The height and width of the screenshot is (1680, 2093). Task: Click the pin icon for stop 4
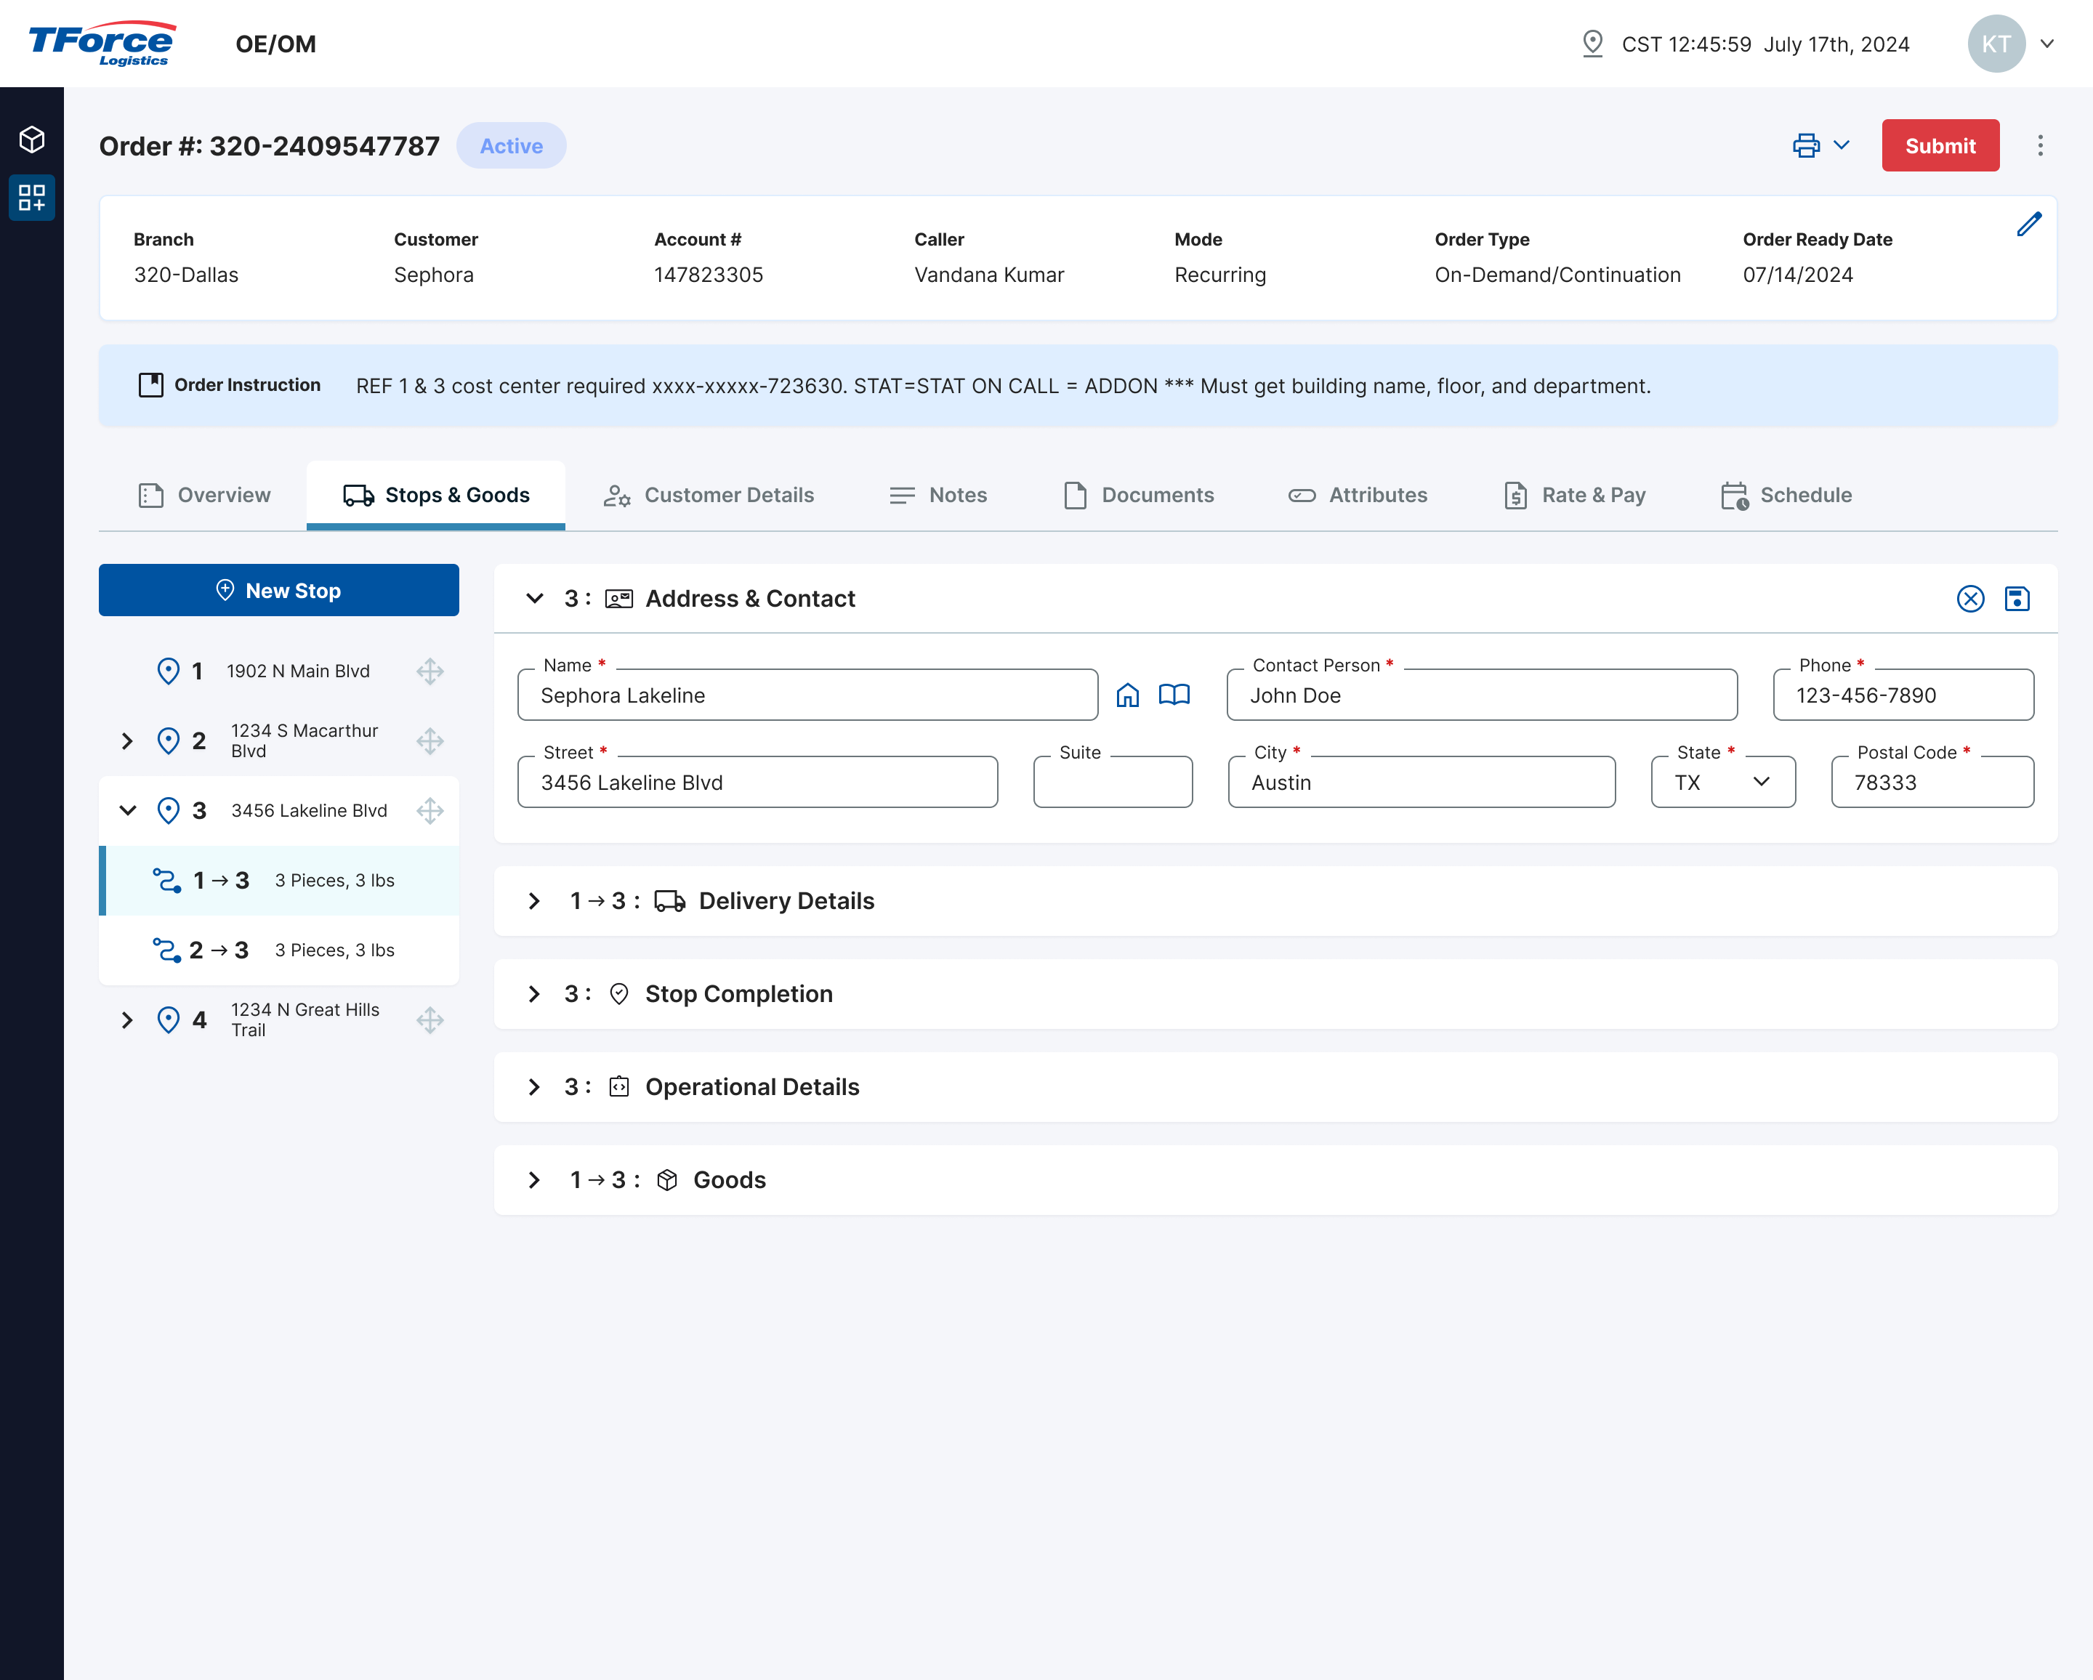(x=168, y=1020)
